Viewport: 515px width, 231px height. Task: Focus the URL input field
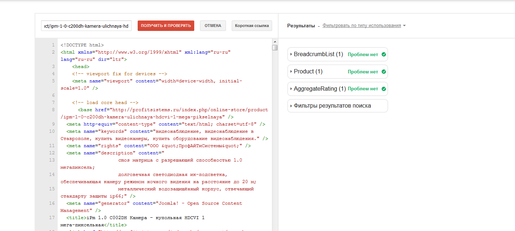point(86,26)
